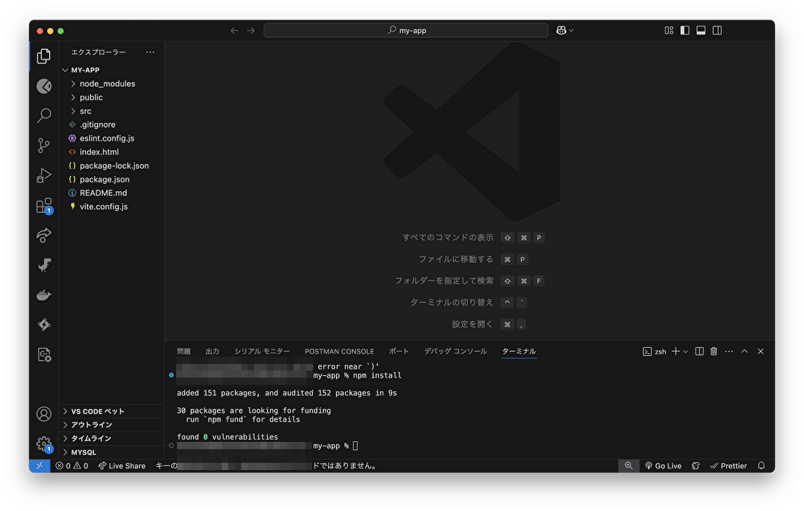Toggle the secondary sidebar visibility
The height and width of the screenshot is (511, 804).
(717, 31)
